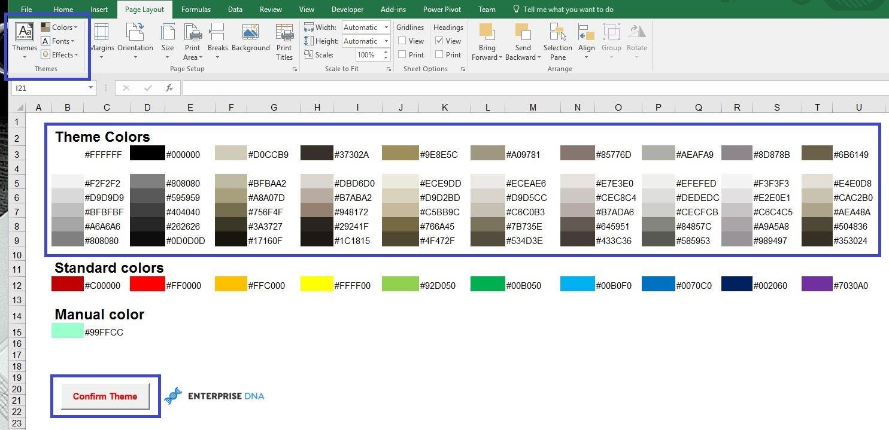The image size is (889, 430).
Task: Select row 15 header
Action: pyautogui.click(x=17, y=333)
